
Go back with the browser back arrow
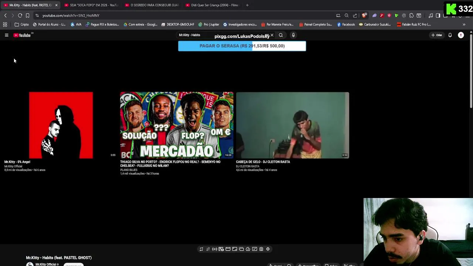pos(6,16)
